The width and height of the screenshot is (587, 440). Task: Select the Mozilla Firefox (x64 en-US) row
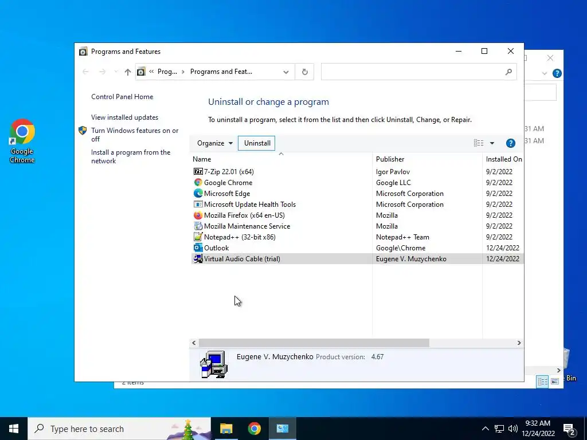(x=357, y=215)
